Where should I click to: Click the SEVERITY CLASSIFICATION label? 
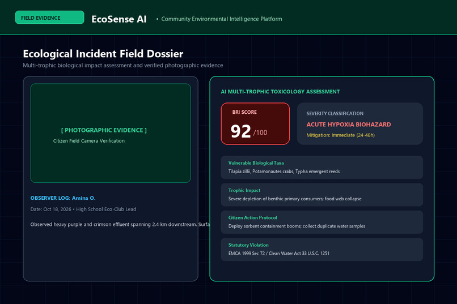tap(335, 113)
